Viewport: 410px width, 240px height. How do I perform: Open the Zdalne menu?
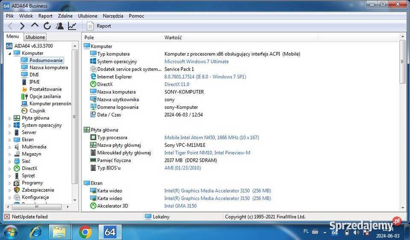(65, 16)
